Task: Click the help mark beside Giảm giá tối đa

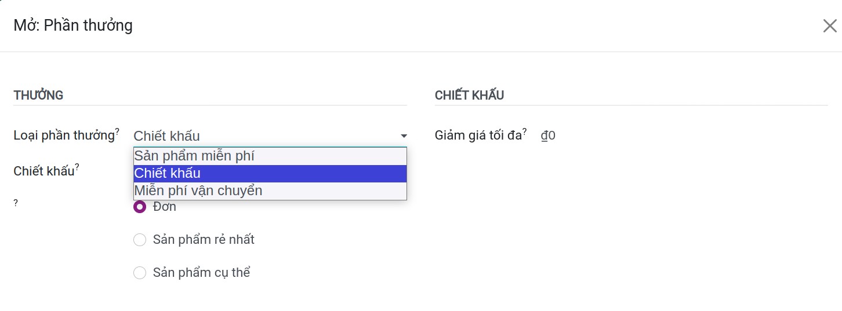Action: tap(525, 131)
